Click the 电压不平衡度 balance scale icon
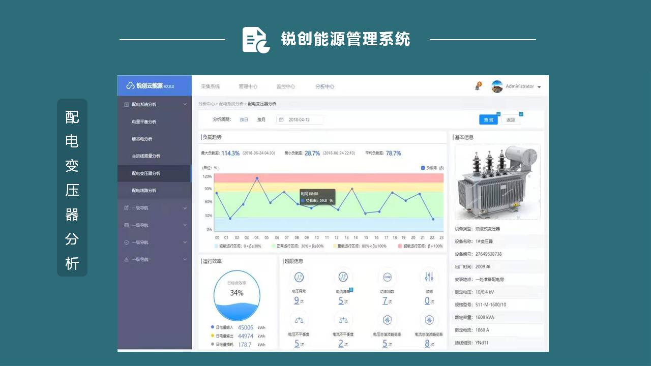 pyautogui.click(x=299, y=320)
